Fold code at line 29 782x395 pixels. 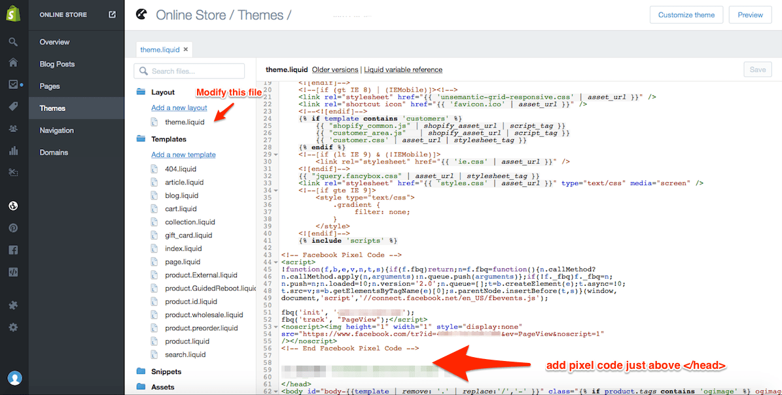point(275,155)
